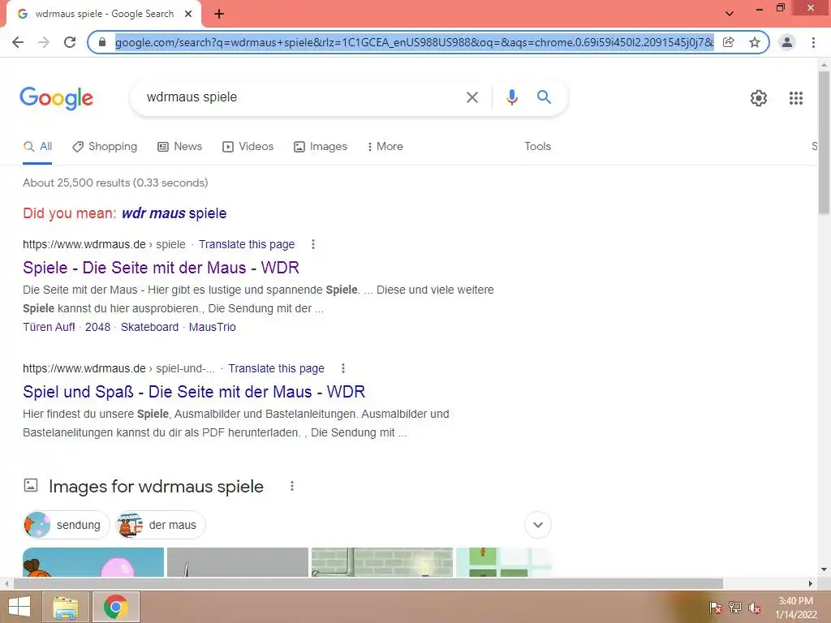Open the tab search chevron
The width and height of the screenshot is (831, 623).
tap(730, 14)
